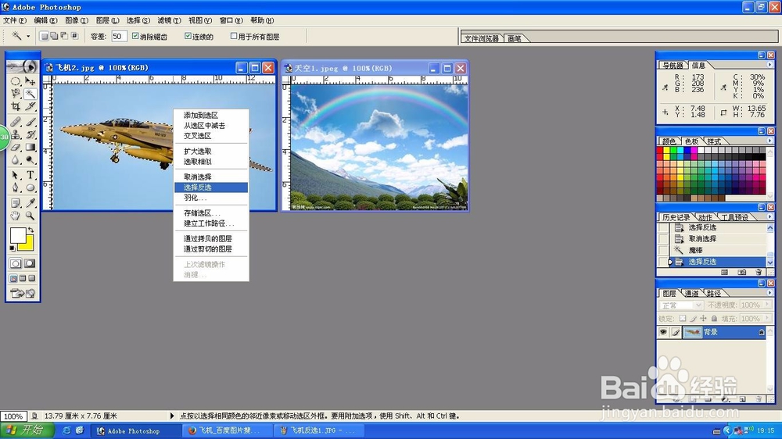Open Magic Wand tool preset dropdown
Screen dimensions: 782x439
[28, 36]
